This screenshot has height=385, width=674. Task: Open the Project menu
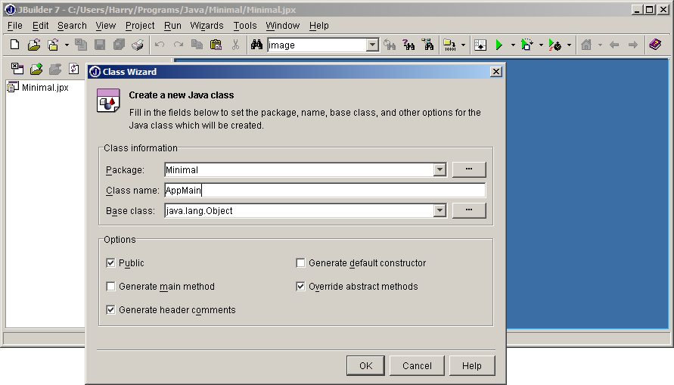tap(140, 26)
